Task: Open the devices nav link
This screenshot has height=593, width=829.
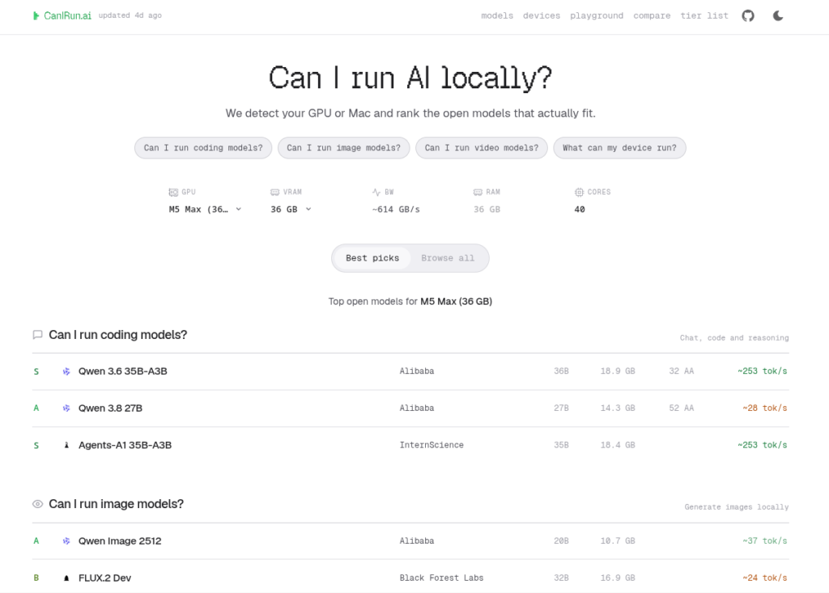Action: 542,16
